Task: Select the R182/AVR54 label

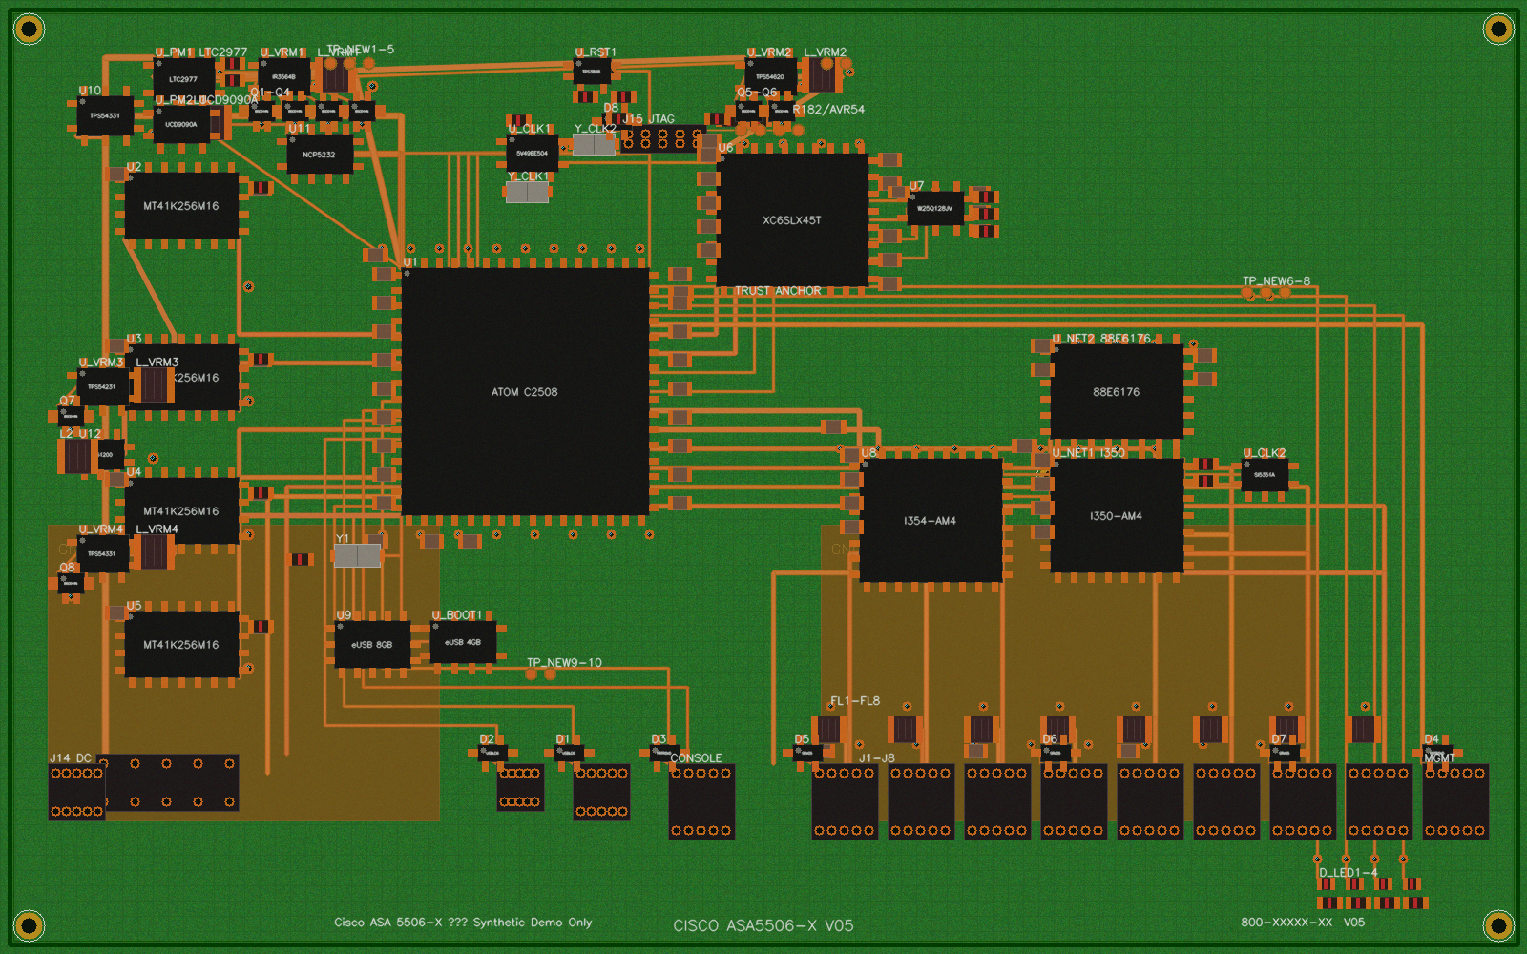Action: click(828, 110)
